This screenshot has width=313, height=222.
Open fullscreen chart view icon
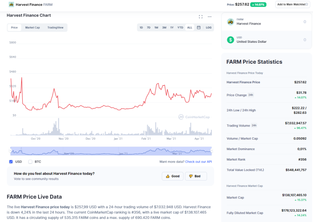point(201,17)
